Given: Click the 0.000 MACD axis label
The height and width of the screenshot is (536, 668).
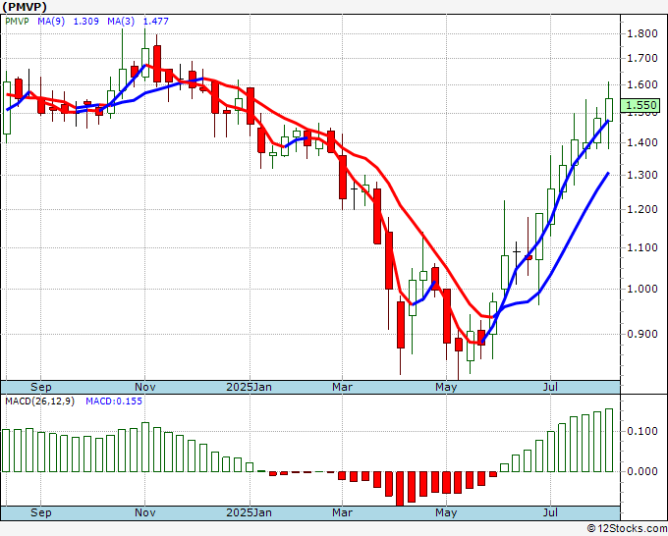Looking at the screenshot, I should (642, 471).
